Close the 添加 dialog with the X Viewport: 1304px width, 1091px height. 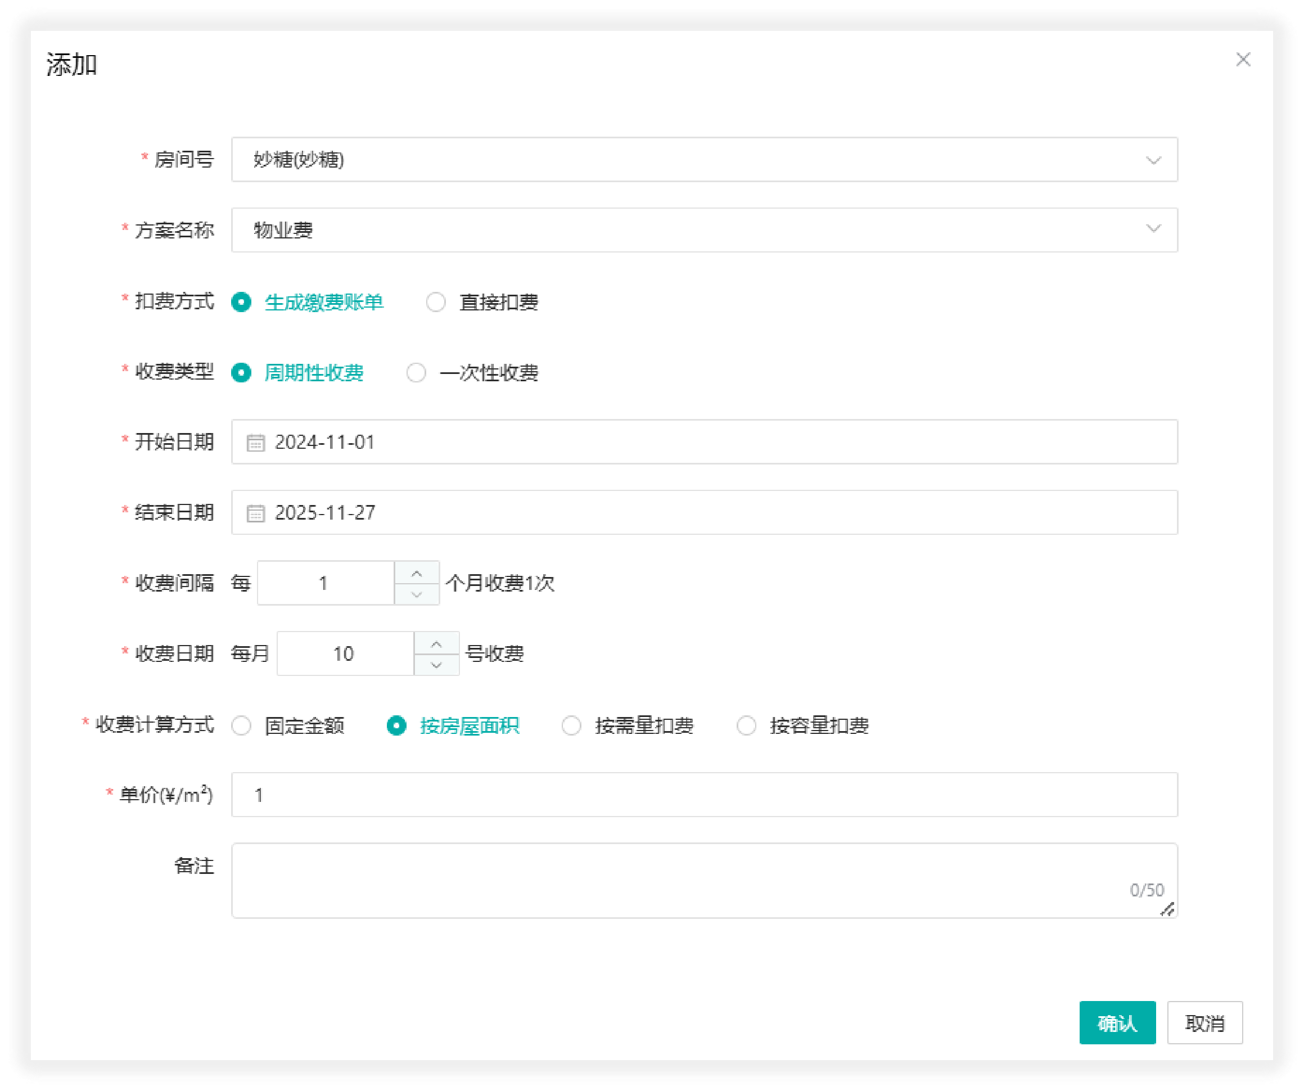coord(1244,60)
